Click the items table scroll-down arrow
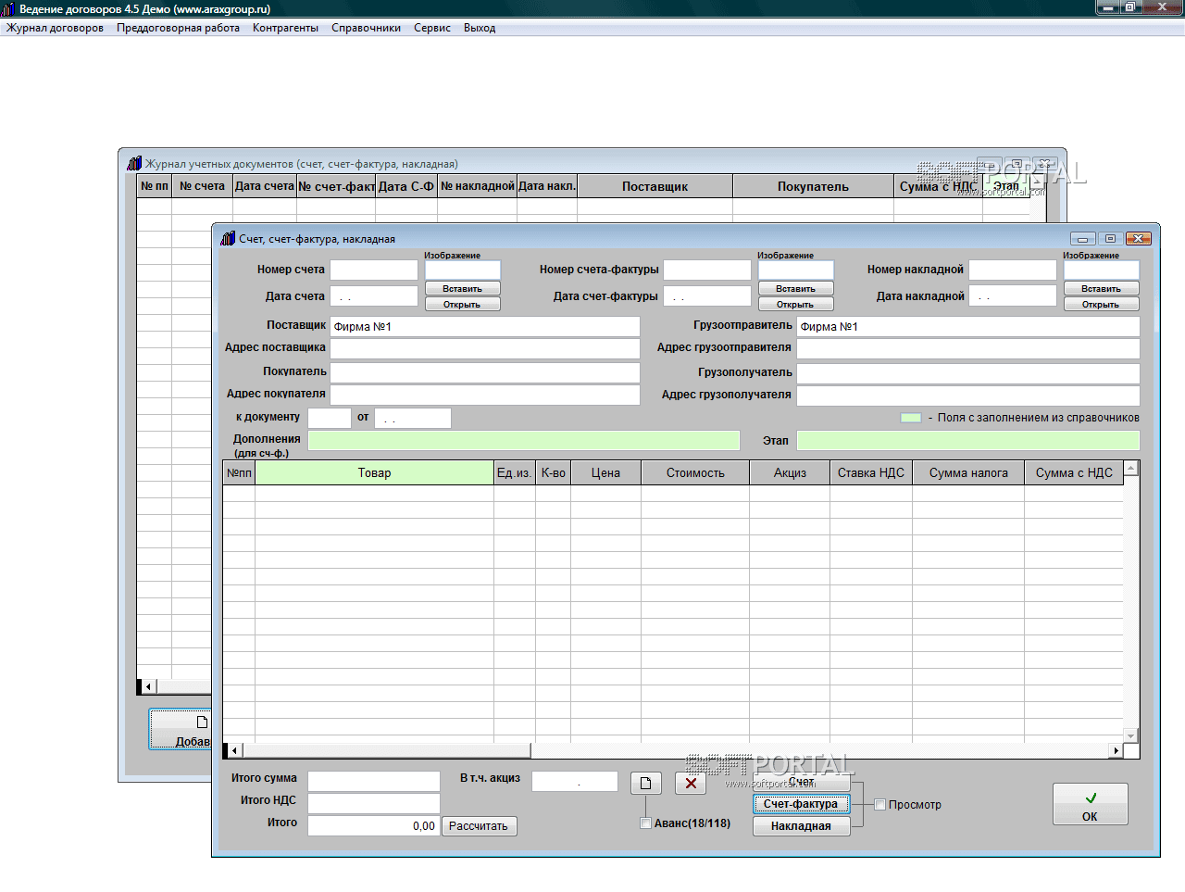This screenshot has width=1185, height=892. 1130,735
